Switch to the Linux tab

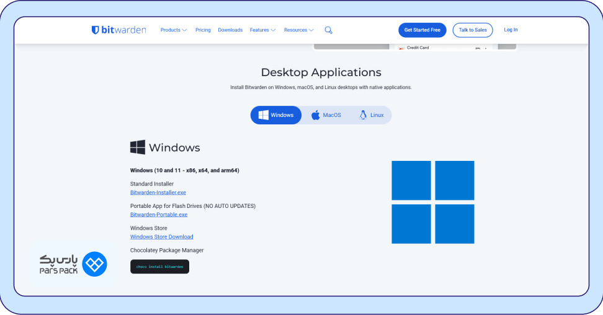coord(371,115)
